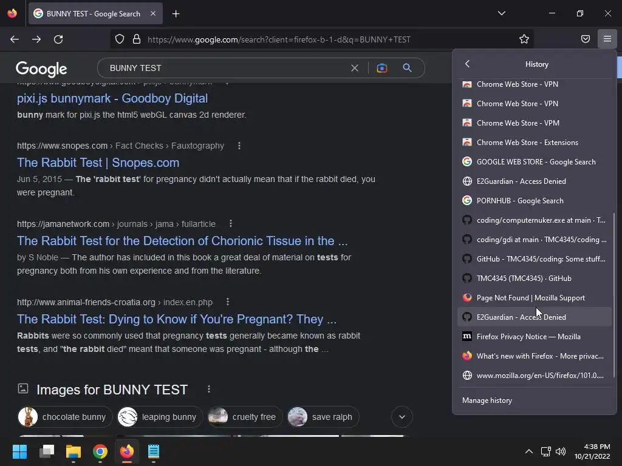Click the Google logo
This screenshot has height=466, width=622.
[x=41, y=69]
